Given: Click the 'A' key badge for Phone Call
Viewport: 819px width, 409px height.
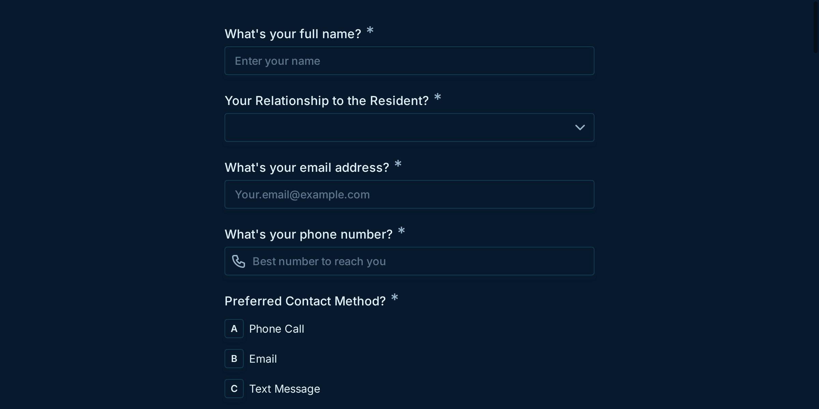Looking at the screenshot, I should pyautogui.click(x=234, y=328).
